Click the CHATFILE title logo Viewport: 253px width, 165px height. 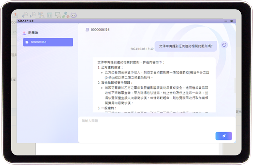pos(26,21)
